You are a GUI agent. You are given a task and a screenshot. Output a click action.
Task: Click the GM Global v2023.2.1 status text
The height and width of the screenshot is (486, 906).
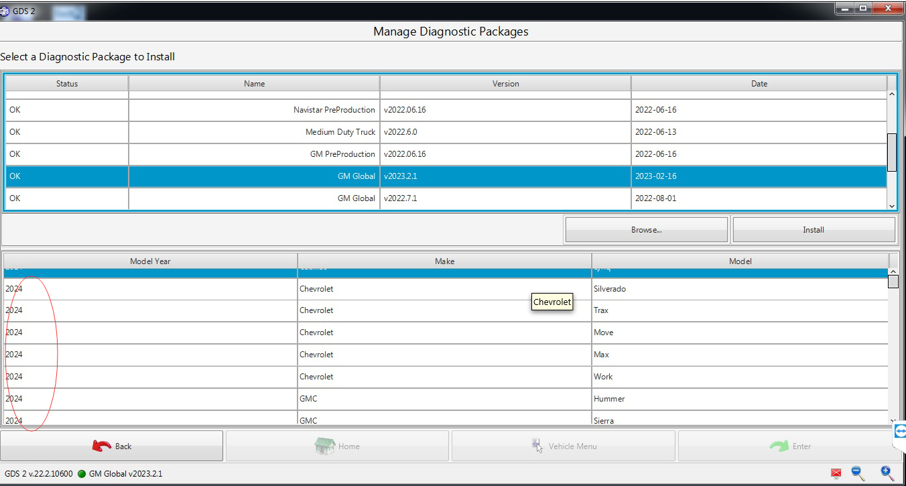point(125,474)
